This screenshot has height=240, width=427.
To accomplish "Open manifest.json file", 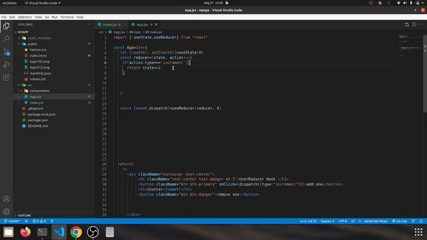I will 40,73.
